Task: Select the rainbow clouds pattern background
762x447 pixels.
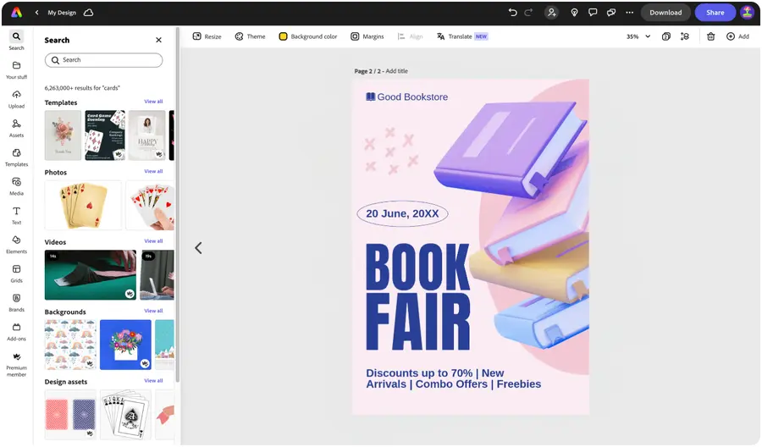Action: (x=70, y=345)
